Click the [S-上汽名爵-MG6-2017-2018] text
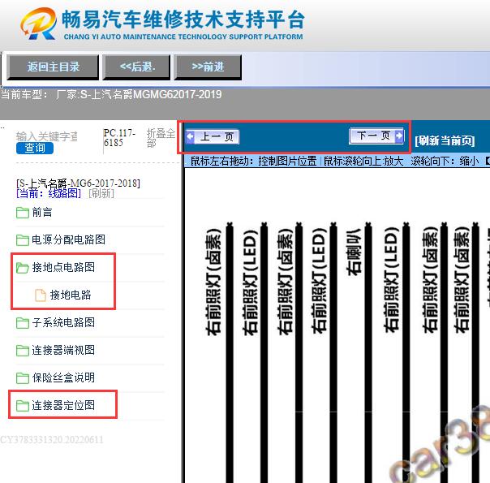This screenshot has width=490, height=483. [78, 183]
